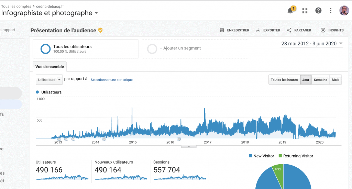Select the Jour granularity button
Viewport: 352px width, 189px height.
306,80
